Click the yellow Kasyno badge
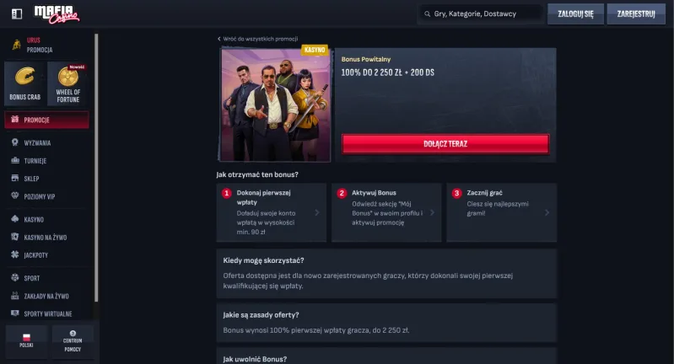Image resolution: width=674 pixels, height=364 pixels. point(315,50)
